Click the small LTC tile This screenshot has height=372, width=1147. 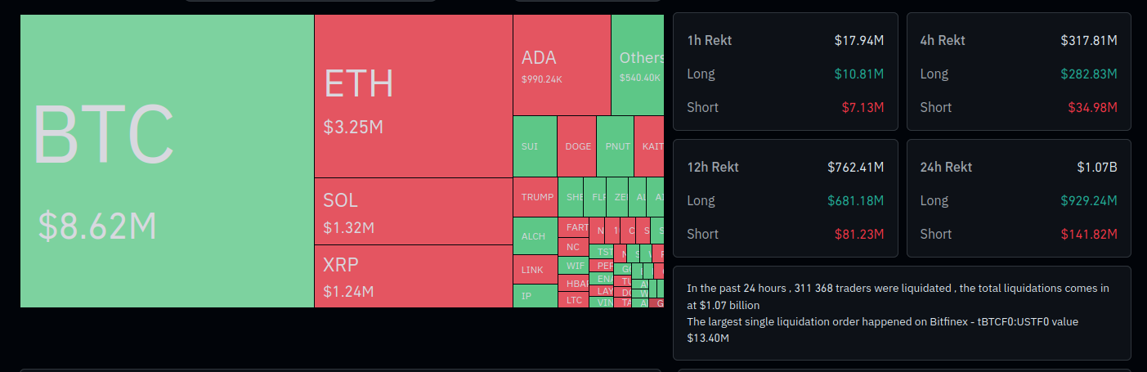pyautogui.click(x=574, y=300)
